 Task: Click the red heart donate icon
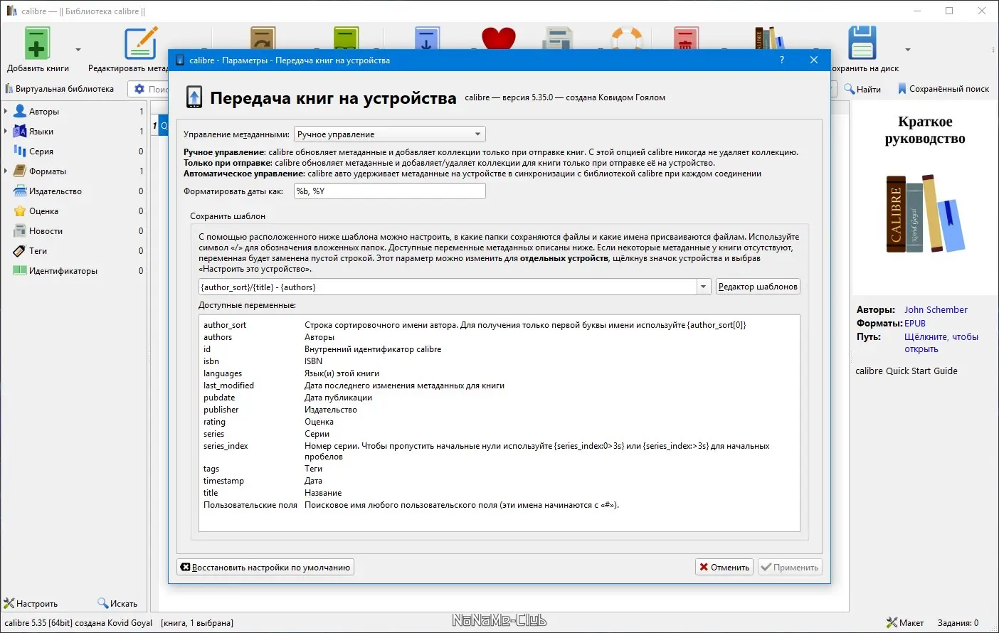498,38
